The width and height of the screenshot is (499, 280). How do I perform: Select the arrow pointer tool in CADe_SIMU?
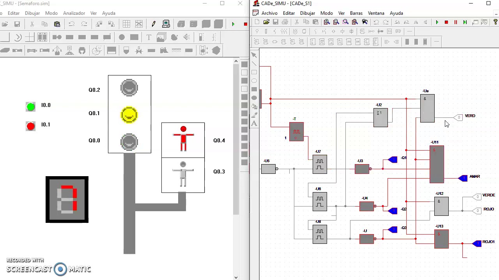pos(254,55)
